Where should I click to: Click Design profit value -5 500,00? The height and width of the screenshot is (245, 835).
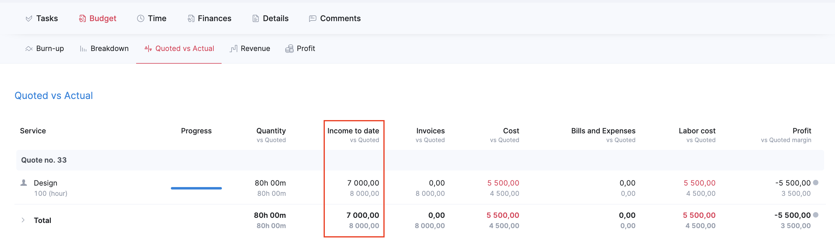[x=793, y=183]
